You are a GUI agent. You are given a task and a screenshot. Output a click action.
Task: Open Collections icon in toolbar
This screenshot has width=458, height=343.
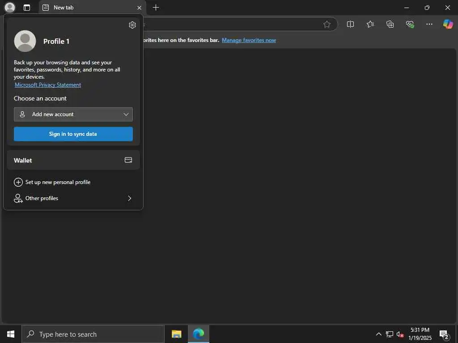coord(390,24)
